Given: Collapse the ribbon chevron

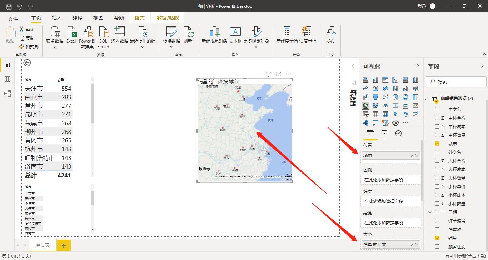Looking at the screenshot, I should pos(485,54).
